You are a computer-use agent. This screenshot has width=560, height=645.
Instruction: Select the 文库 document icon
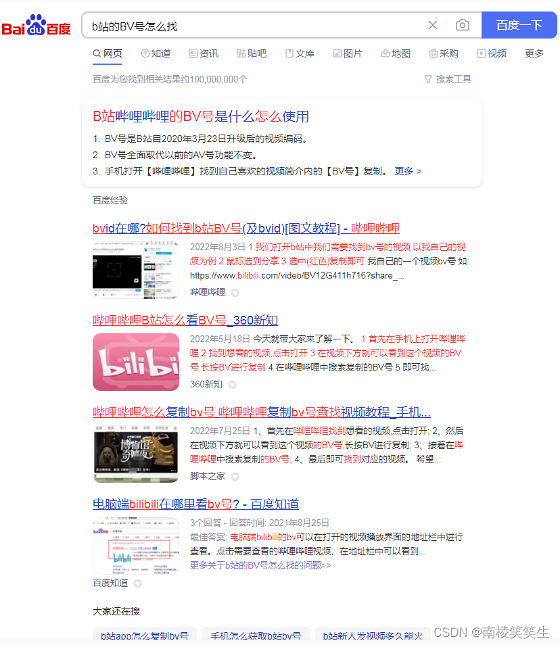click(288, 53)
